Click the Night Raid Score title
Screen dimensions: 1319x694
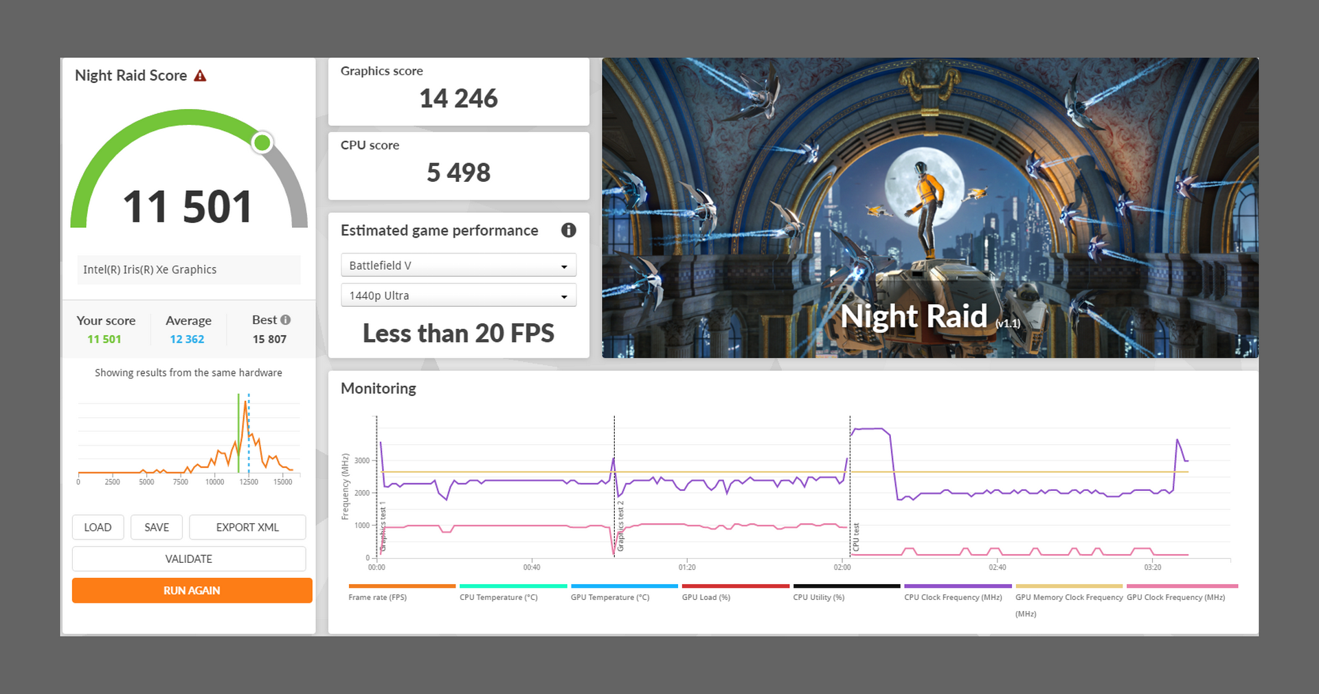coord(131,76)
